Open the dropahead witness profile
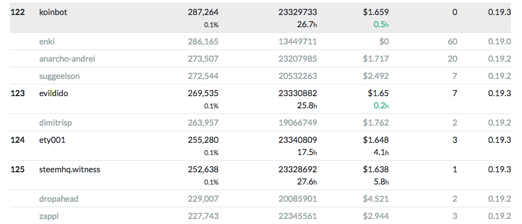The height and width of the screenshot is (224, 522). click(x=60, y=199)
